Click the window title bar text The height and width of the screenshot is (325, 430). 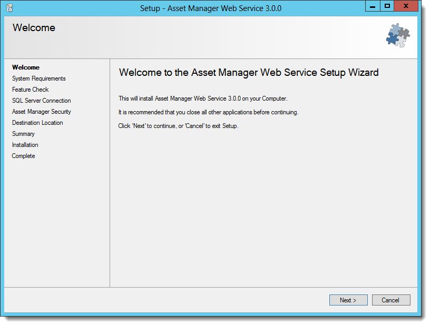coord(211,8)
